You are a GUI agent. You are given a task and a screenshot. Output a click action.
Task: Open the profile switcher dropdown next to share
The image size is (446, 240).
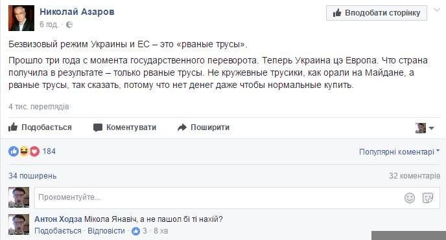(x=425, y=128)
